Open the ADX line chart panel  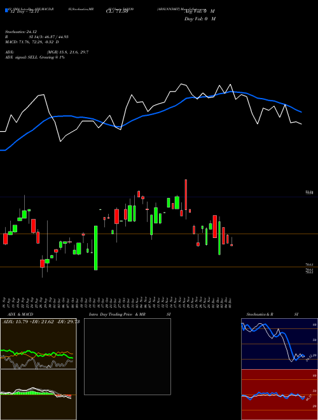pyautogui.click(x=38, y=344)
